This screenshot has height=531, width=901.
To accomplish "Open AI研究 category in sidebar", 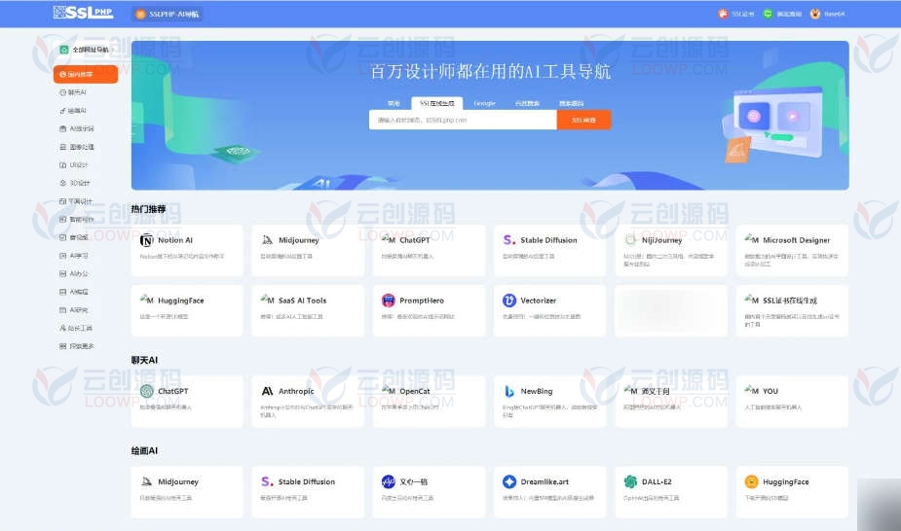I will (x=74, y=309).
